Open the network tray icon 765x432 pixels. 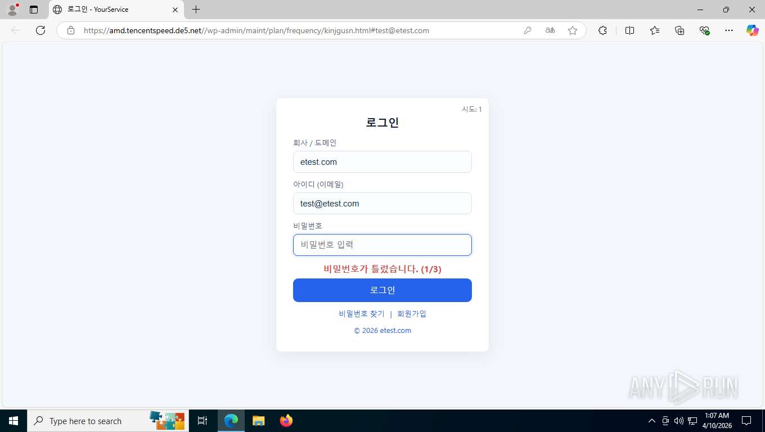[x=692, y=421]
